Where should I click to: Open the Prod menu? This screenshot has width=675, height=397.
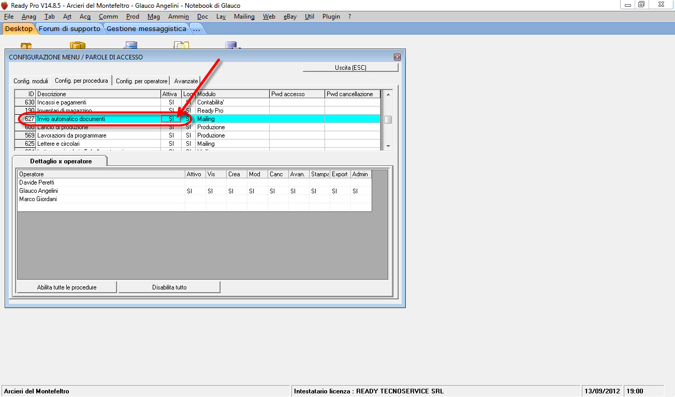(x=133, y=17)
